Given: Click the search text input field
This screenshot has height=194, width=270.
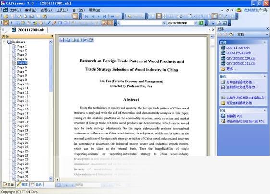Looking at the screenshot, I should (x=141, y=23).
